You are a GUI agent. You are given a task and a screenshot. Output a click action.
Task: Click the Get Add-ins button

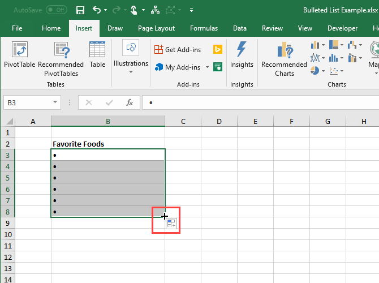point(178,50)
